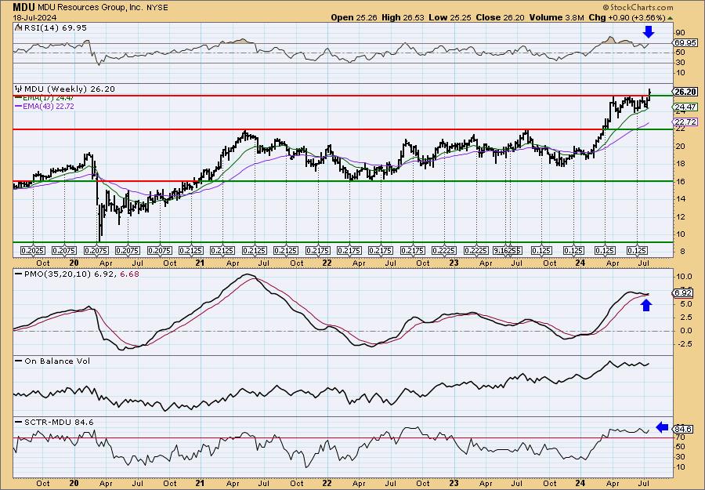
Task: Click the 90 label on the RSI axis
Action: coord(681,33)
